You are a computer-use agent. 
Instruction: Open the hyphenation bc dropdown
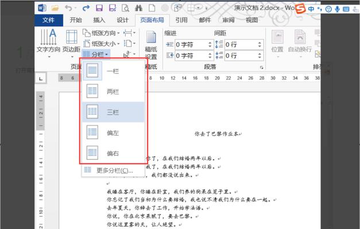coord(129,54)
